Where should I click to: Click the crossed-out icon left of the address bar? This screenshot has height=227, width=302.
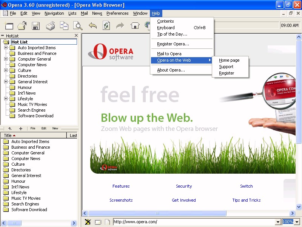coord(88,222)
